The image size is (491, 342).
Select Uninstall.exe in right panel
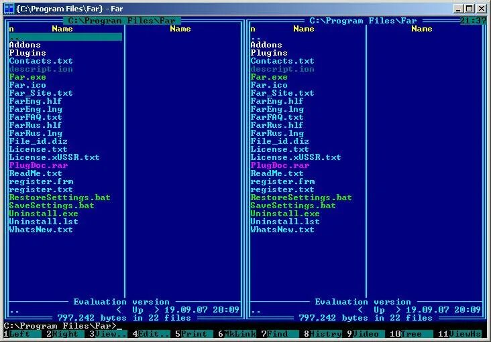(x=285, y=213)
